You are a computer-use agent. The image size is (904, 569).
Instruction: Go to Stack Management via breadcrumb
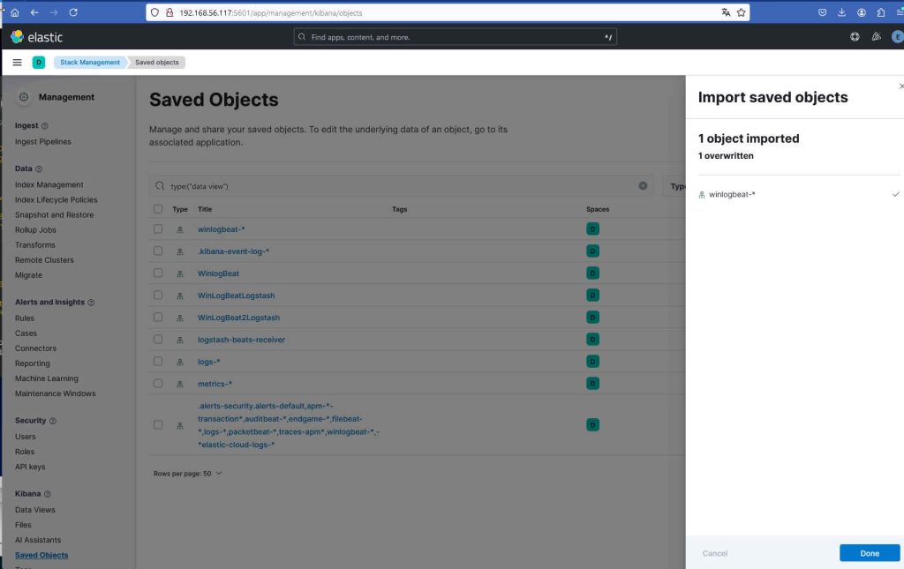pyautogui.click(x=89, y=62)
